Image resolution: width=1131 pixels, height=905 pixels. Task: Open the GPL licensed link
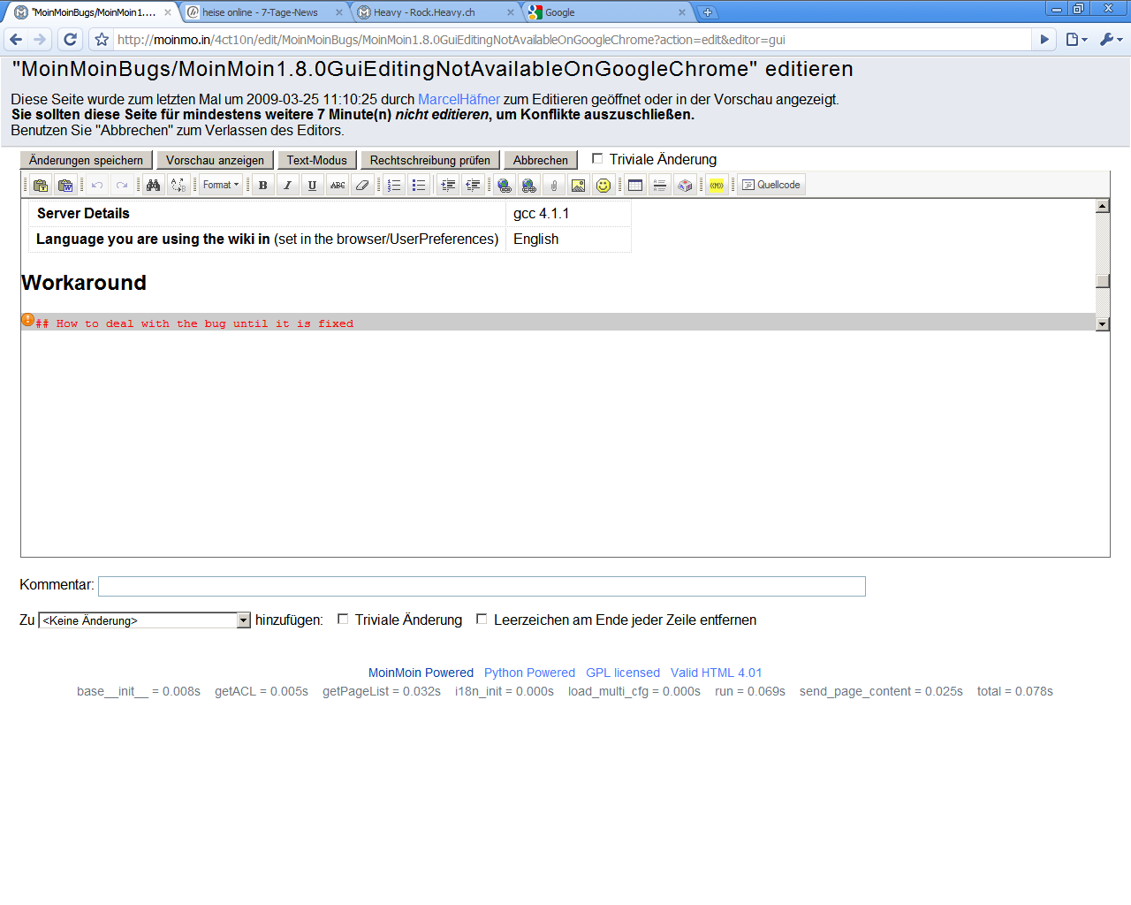coord(623,673)
